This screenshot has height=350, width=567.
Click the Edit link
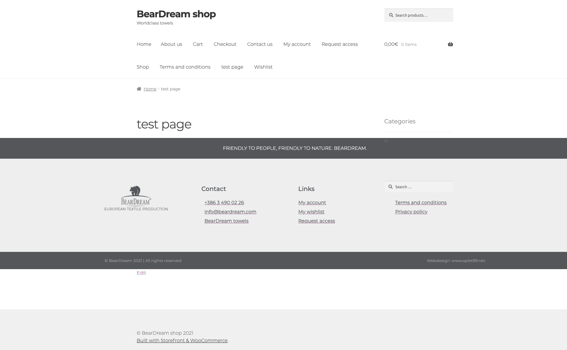tap(141, 273)
